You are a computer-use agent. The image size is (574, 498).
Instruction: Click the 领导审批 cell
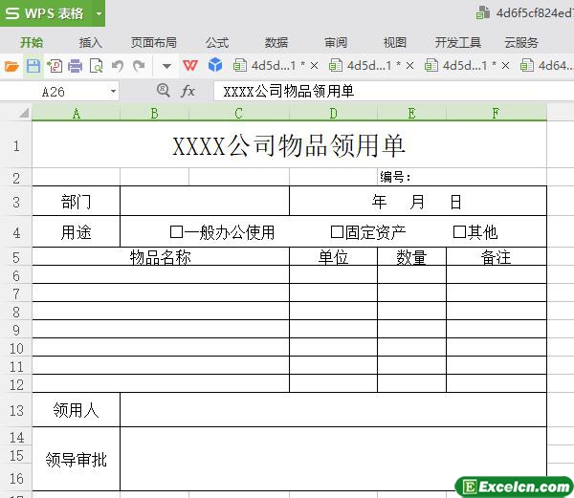(x=77, y=459)
